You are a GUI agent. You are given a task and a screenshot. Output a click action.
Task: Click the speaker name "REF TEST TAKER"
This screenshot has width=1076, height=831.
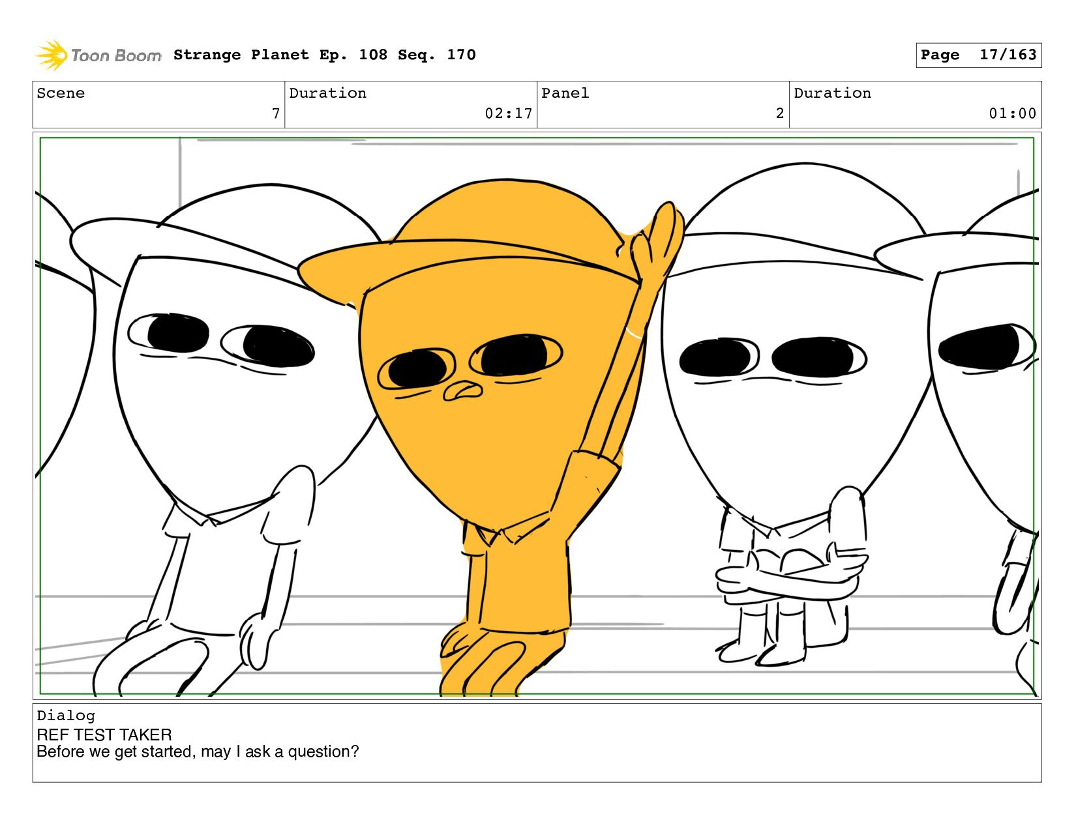coord(104,735)
